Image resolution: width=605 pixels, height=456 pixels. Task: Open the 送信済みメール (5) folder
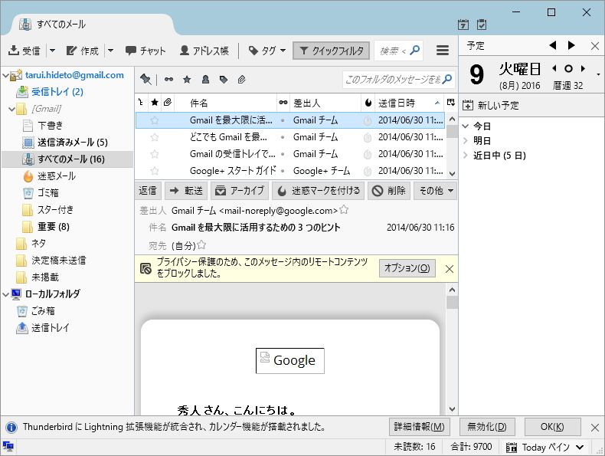click(x=72, y=143)
